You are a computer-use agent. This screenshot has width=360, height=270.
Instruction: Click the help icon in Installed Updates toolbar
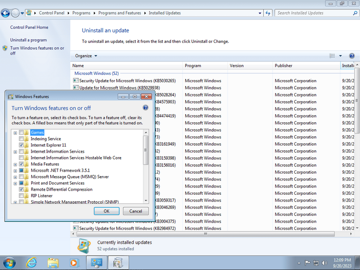click(x=352, y=56)
